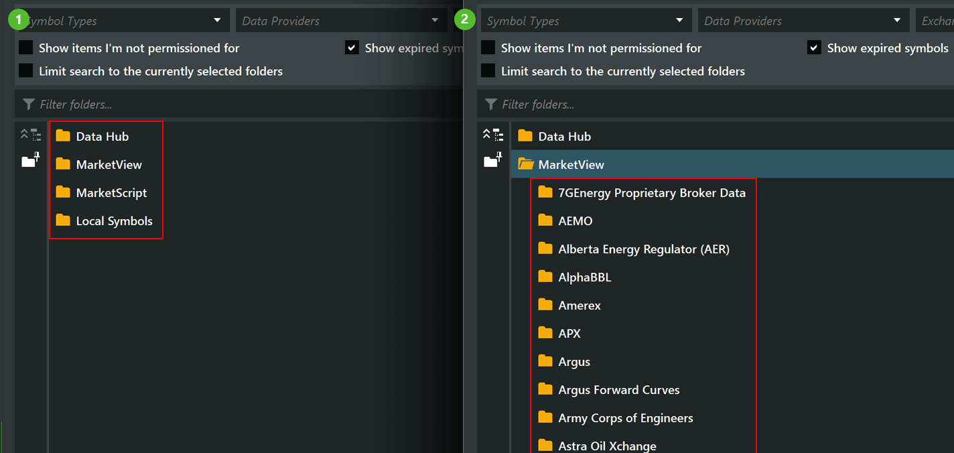
Task: Click folder icon beside 7GEnergy Proprietary Broker Data
Action: pyautogui.click(x=545, y=192)
